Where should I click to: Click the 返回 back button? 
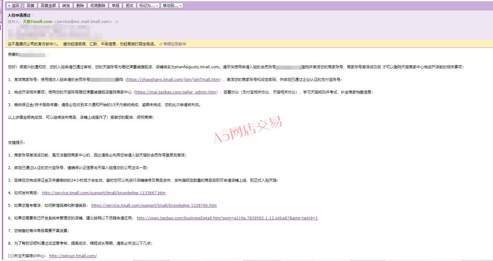[14, 5]
